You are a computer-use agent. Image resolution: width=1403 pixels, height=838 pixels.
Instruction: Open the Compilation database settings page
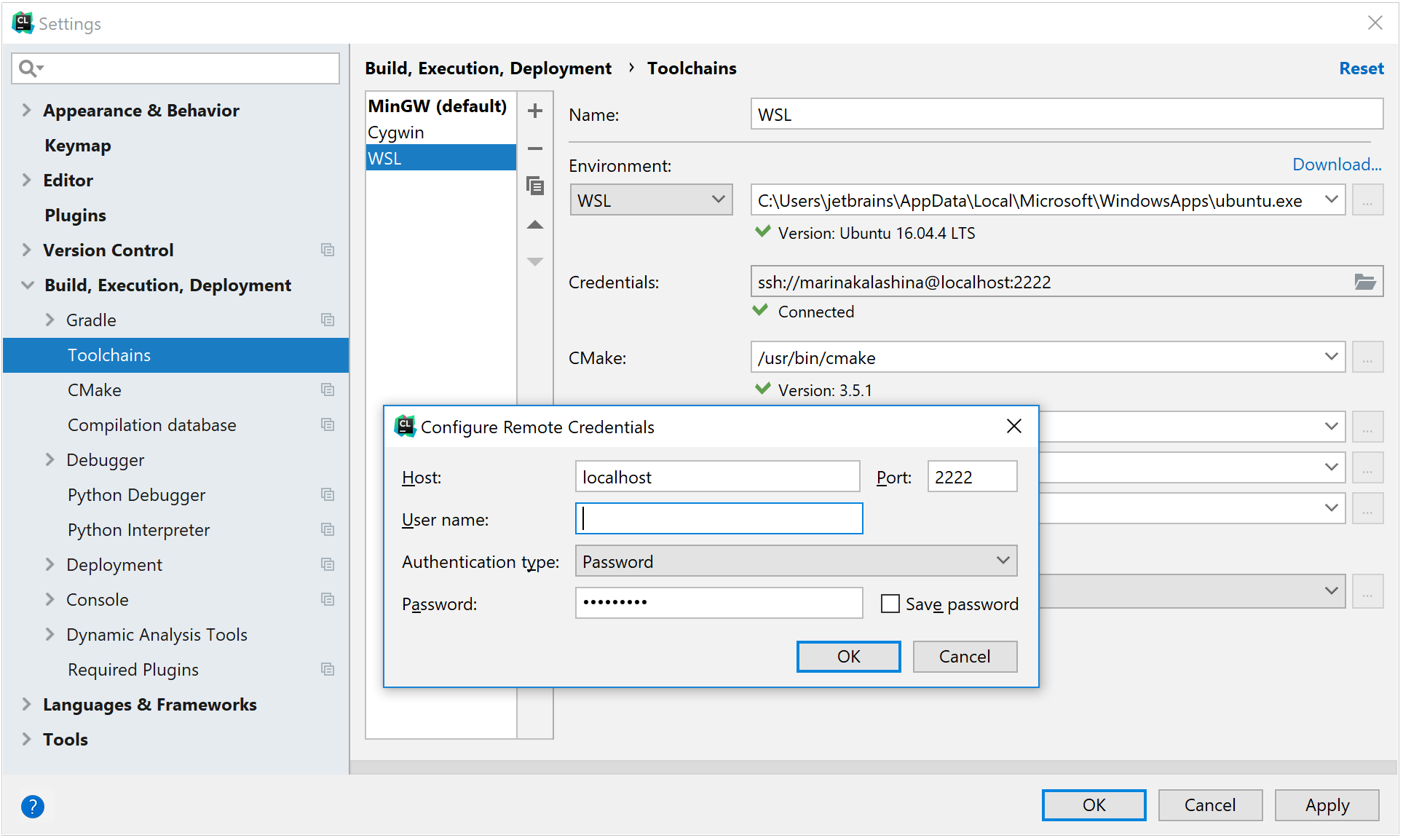pos(151,424)
